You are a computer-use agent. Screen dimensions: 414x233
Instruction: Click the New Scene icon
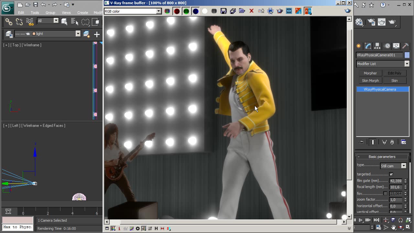20,5
